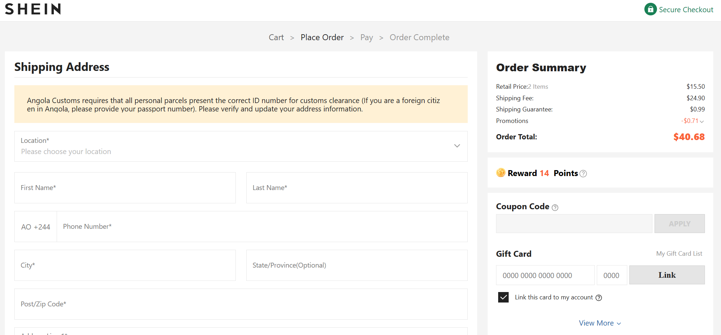This screenshot has height=335, width=721.
Task: Click the Secure Checkout lock icon
Action: click(x=650, y=9)
